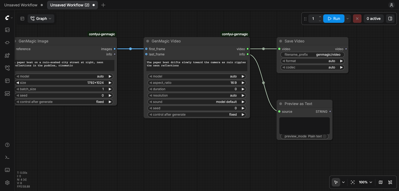Click the format selector in Save Video
399x191 pixels.
pos(313,61)
